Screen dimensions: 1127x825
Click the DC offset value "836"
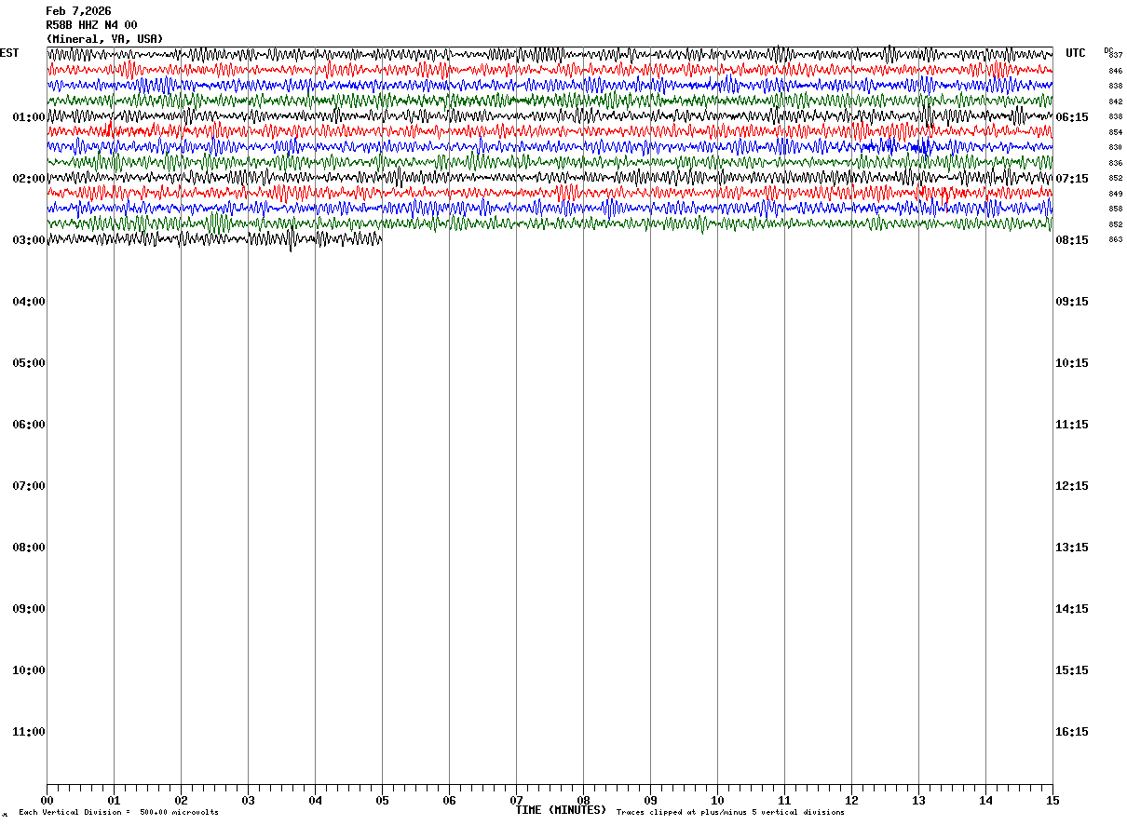1116,163
